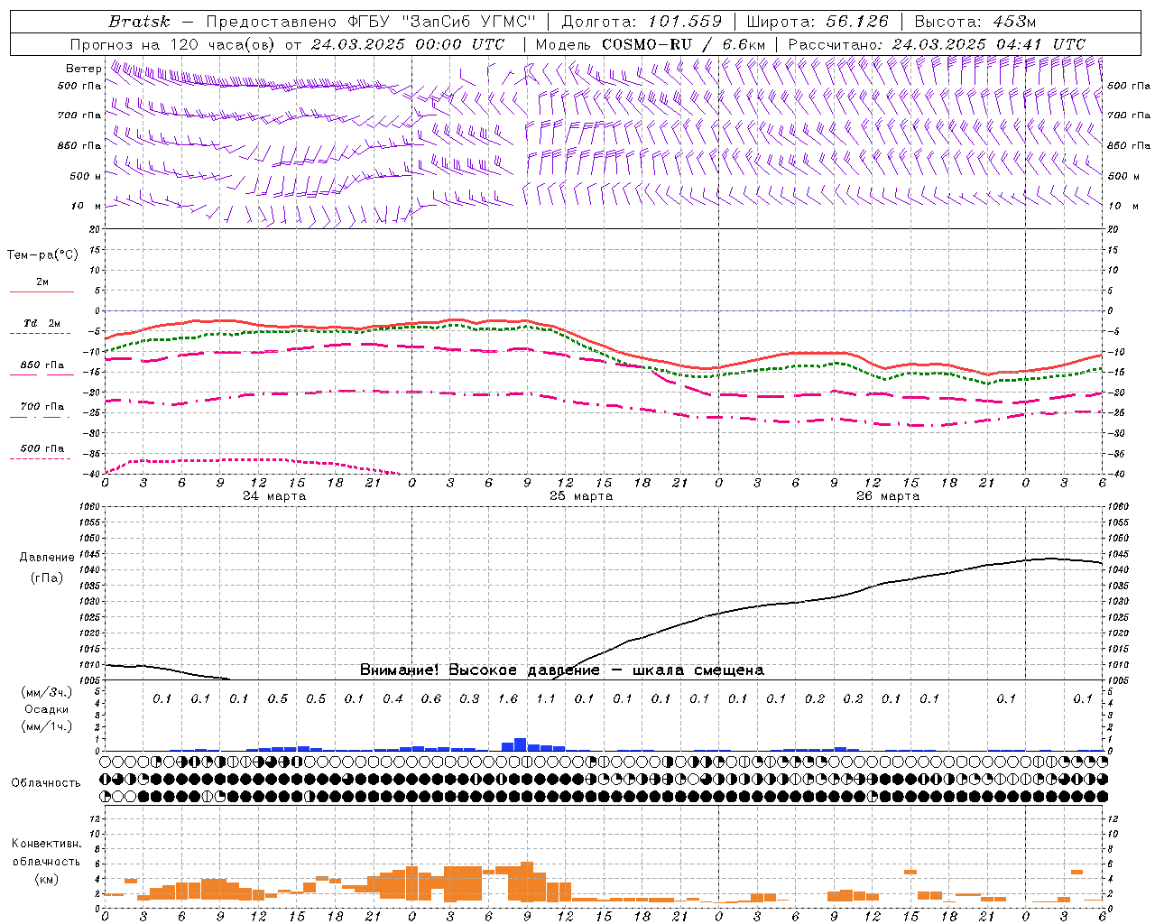Click the "Bratsk" station name in the header

click(138, 22)
